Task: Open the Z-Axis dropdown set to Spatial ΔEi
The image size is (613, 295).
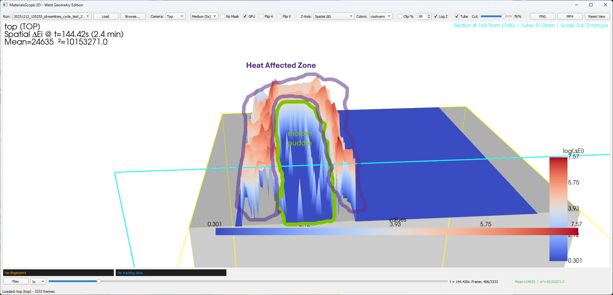Action: 334,16
